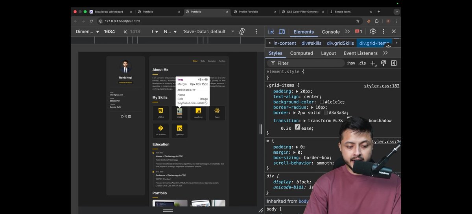Click the Portfolio nav link on the page
The width and height of the screenshot is (472, 214).
222,61
